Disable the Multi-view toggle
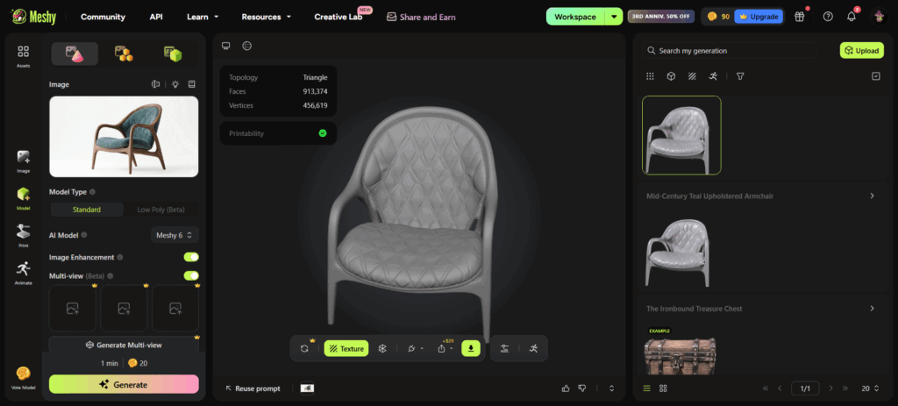This screenshot has width=898, height=406. tap(191, 275)
